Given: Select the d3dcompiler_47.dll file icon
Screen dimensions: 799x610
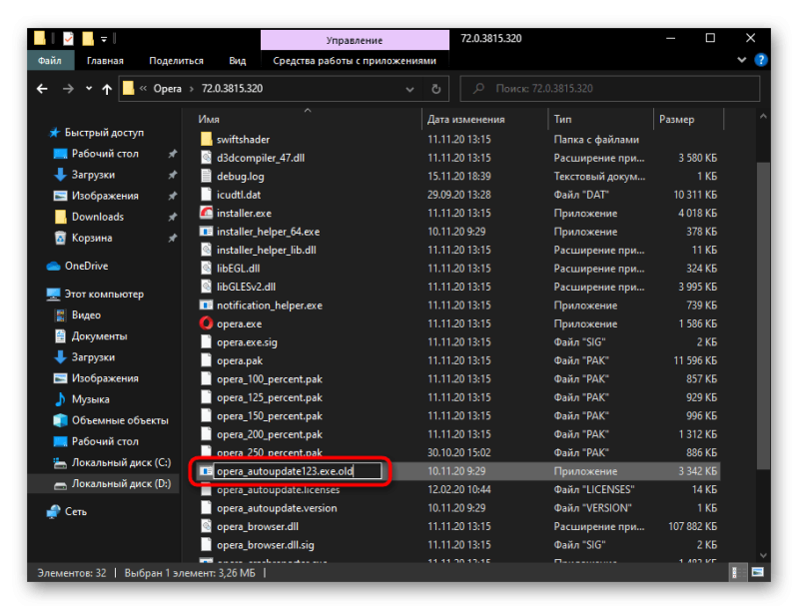Looking at the screenshot, I should pos(206,158).
